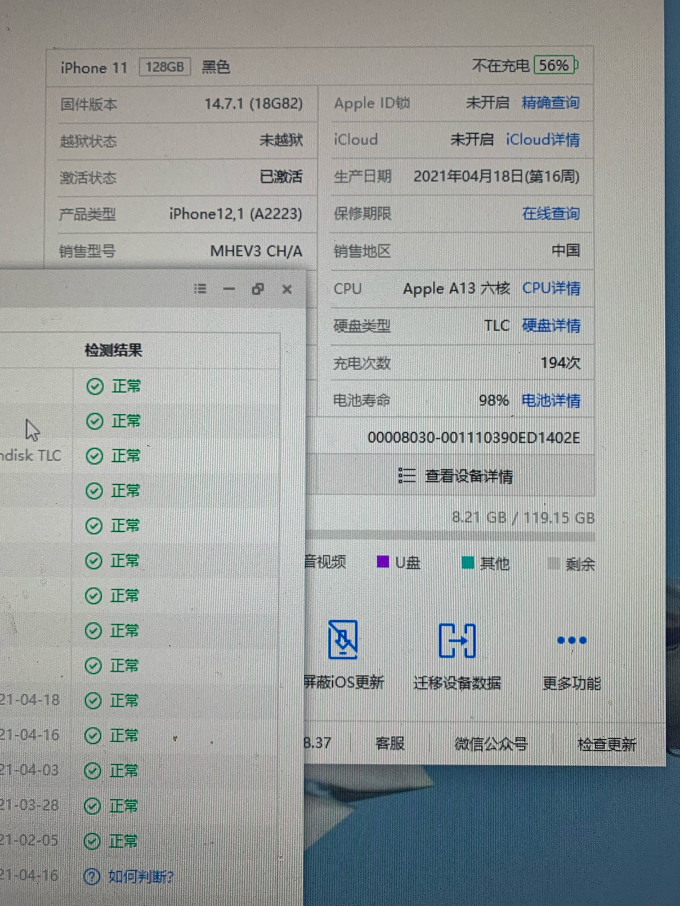Image resolution: width=680 pixels, height=906 pixels.
Task: Click the green 其他 legend swatch
Action: [x=468, y=562]
